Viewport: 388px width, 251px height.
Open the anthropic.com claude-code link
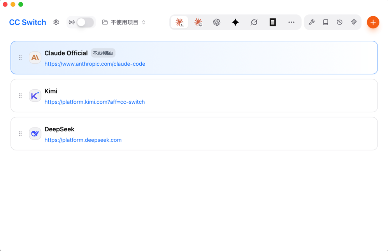95,64
